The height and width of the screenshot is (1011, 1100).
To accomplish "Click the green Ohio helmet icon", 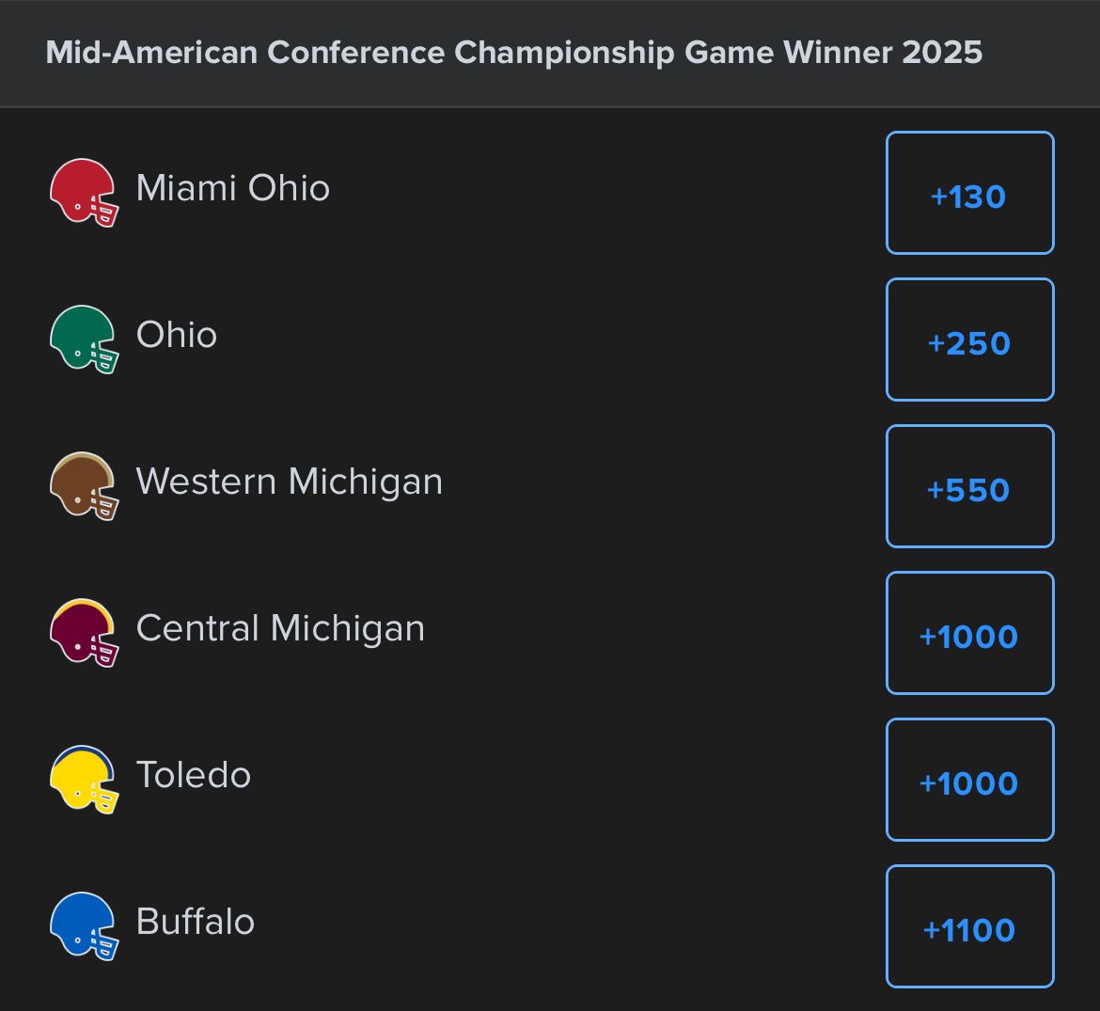I will [84, 339].
